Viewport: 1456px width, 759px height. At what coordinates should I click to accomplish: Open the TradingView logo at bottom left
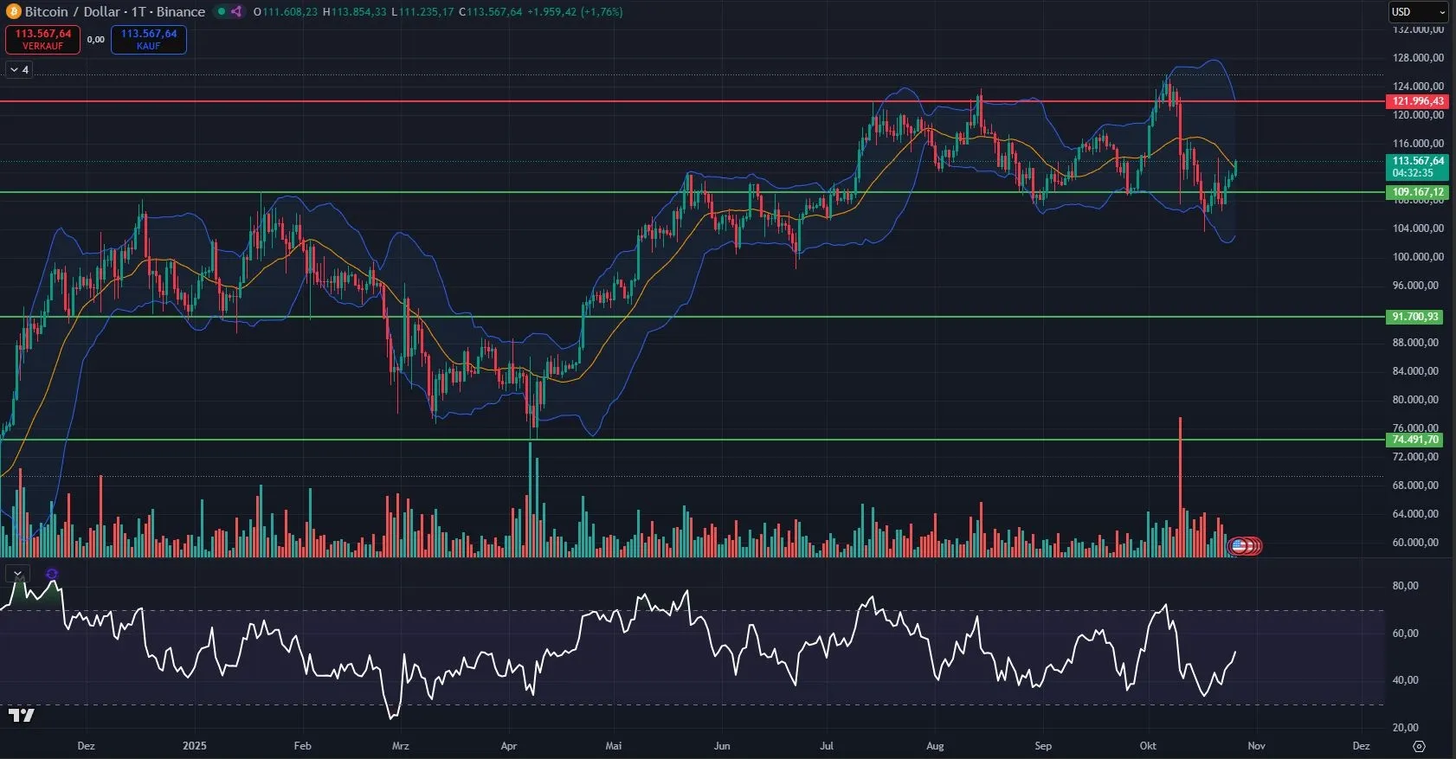[21, 715]
